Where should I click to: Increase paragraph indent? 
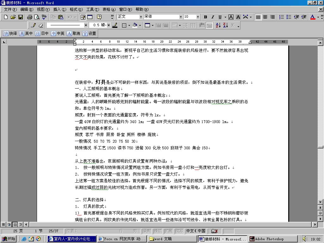[304, 17]
